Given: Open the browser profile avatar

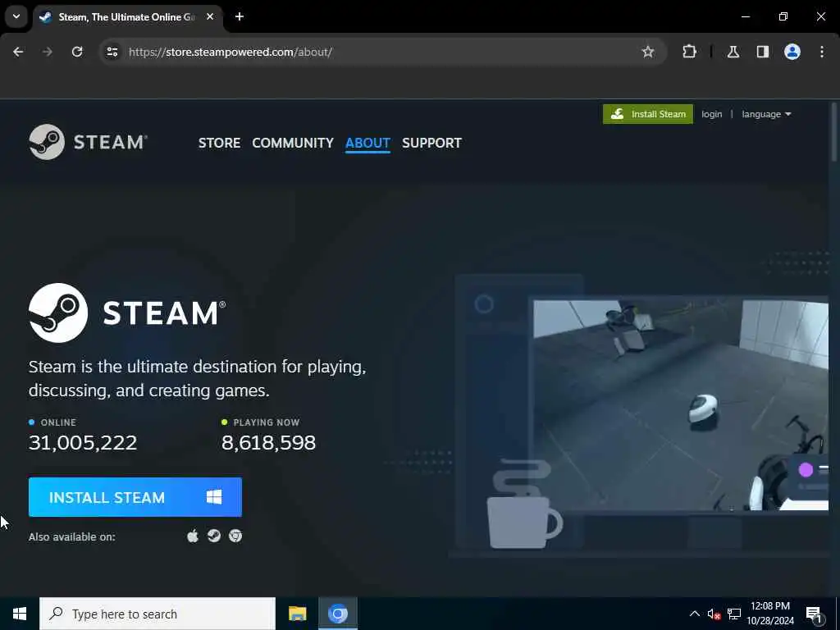Looking at the screenshot, I should point(792,52).
